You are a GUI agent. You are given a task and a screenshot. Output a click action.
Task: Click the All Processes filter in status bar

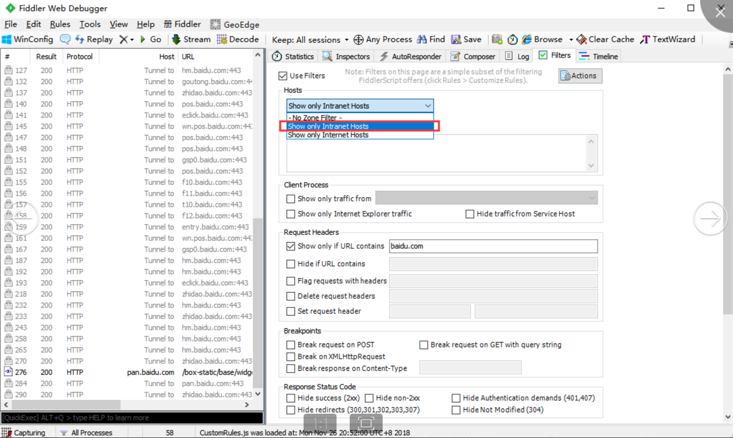[x=87, y=432]
